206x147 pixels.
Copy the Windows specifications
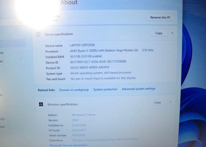(157, 102)
